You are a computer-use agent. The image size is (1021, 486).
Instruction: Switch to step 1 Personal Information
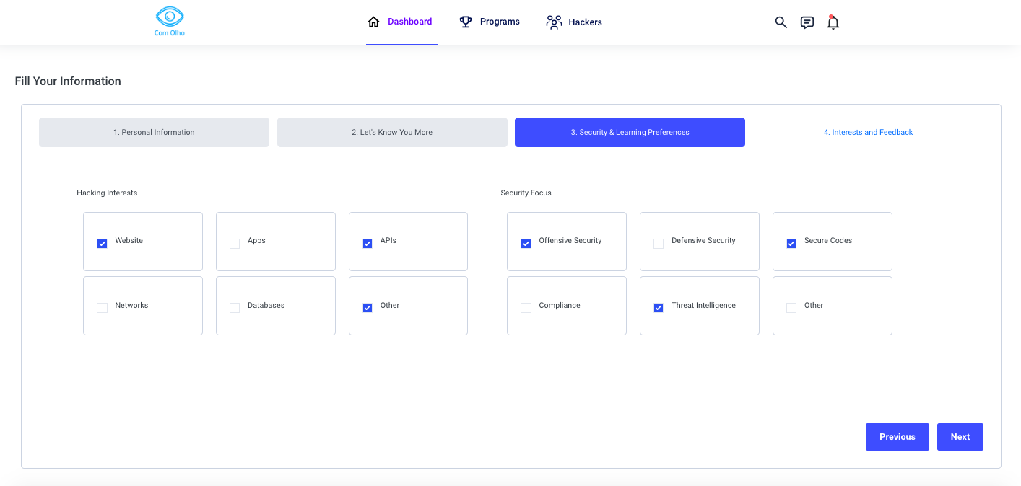click(154, 132)
